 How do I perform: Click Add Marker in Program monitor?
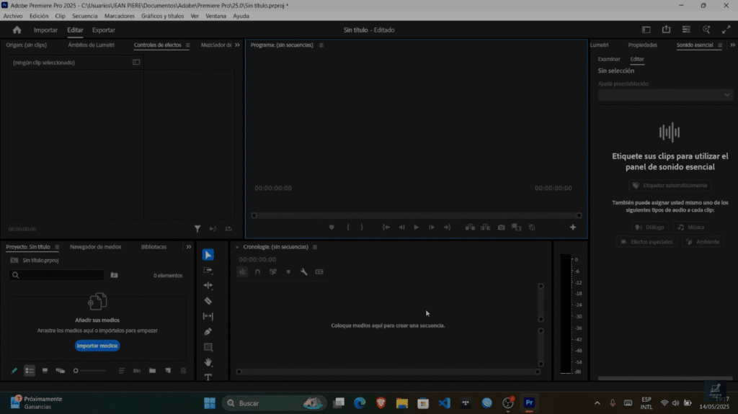tap(332, 228)
